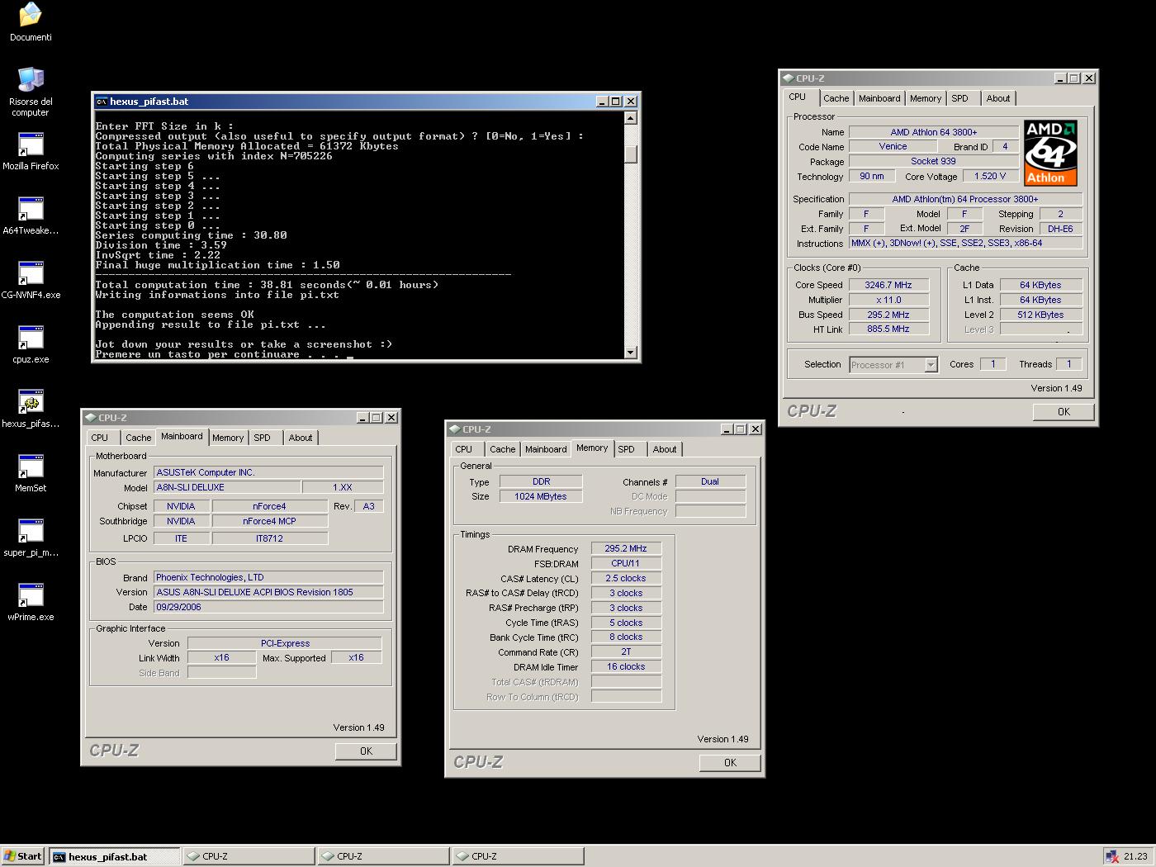Activate the first CPU-Z taskbar button
The height and width of the screenshot is (867, 1156).
point(249,856)
